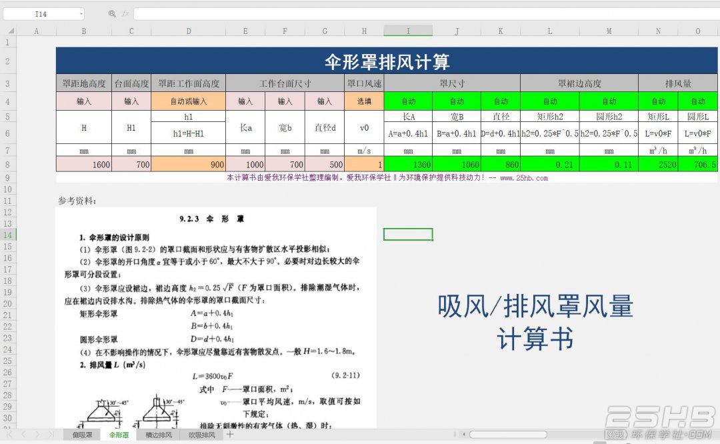
Task: Select column I header
Action: pos(408,31)
